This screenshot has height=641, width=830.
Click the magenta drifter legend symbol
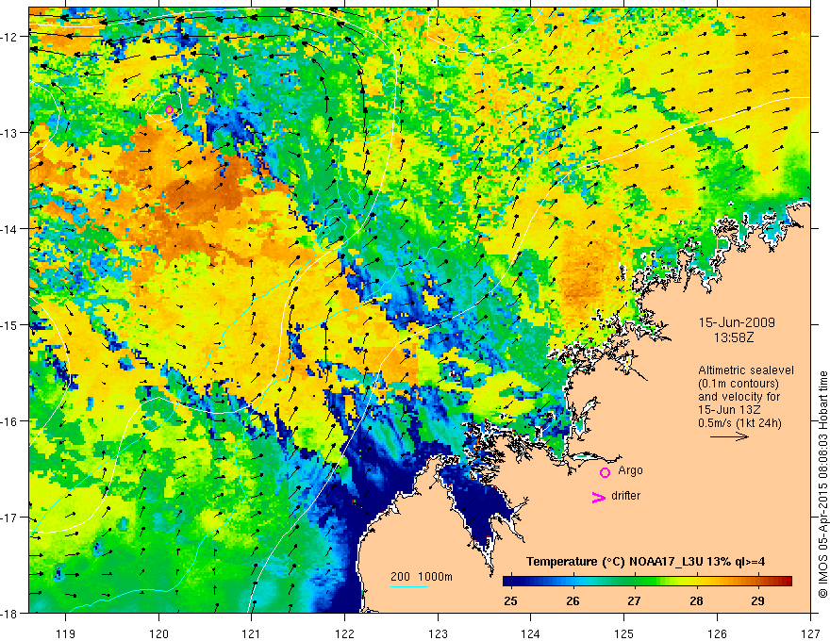[599, 497]
